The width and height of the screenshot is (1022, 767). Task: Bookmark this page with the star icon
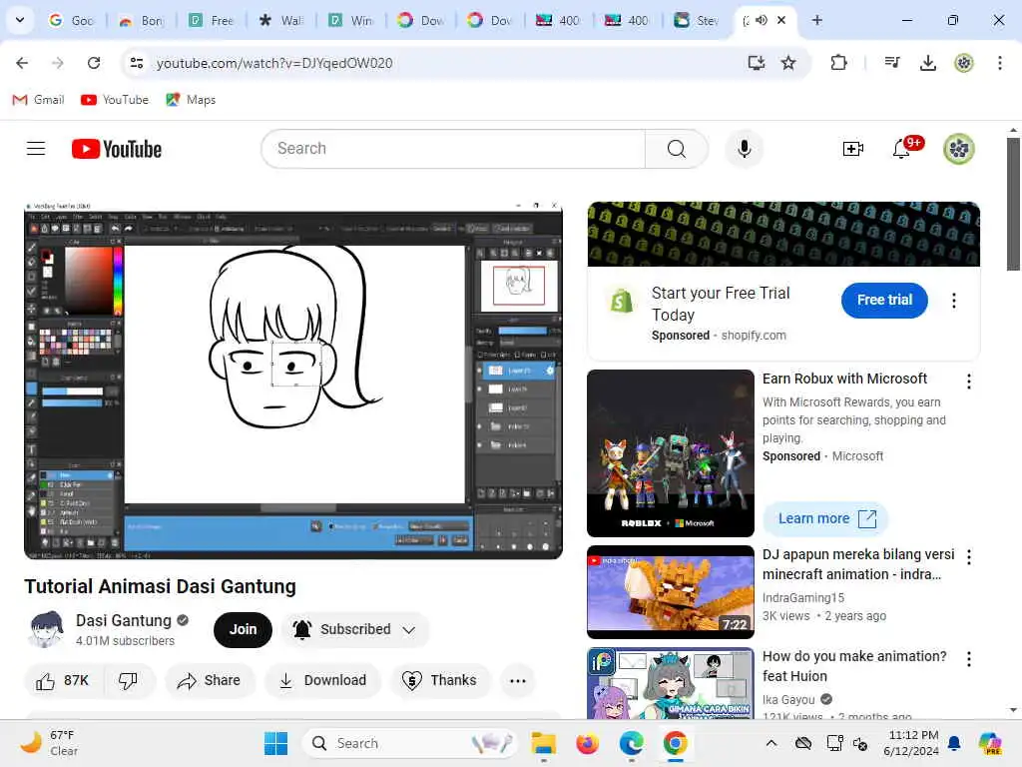point(788,63)
